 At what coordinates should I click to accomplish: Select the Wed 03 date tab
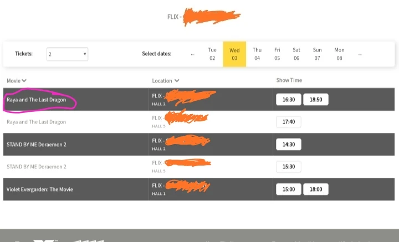(234, 54)
